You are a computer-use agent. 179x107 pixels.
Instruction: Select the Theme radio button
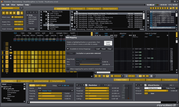(x=27, y=23)
